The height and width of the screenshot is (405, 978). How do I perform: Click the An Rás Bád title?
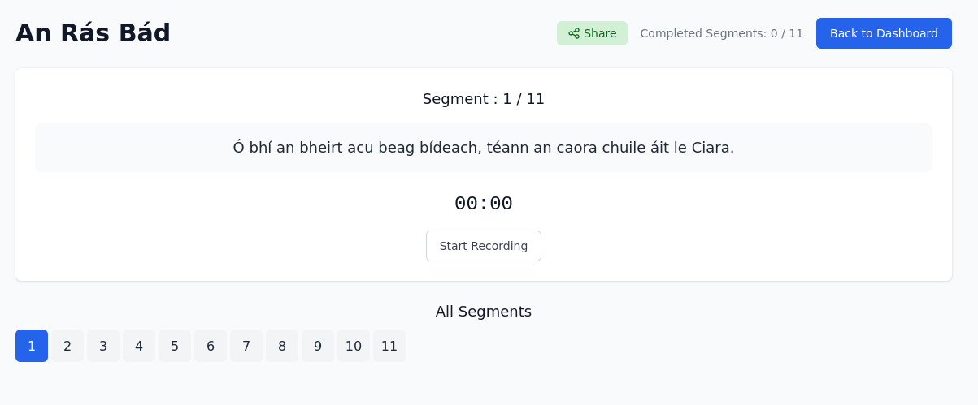[93, 33]
